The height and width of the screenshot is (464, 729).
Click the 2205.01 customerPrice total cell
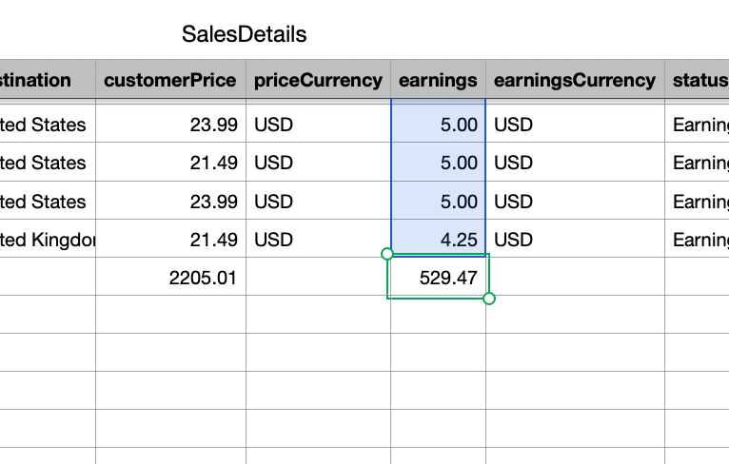(170, 278)
